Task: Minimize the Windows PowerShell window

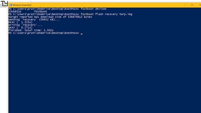Action: 184,5
